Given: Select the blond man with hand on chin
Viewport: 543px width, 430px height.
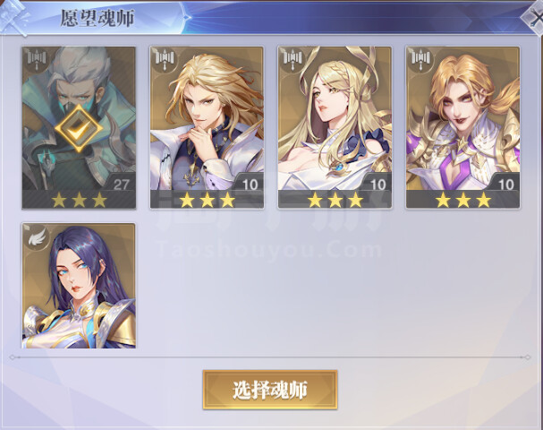Looking at the screenshot, I should point(207,127).
